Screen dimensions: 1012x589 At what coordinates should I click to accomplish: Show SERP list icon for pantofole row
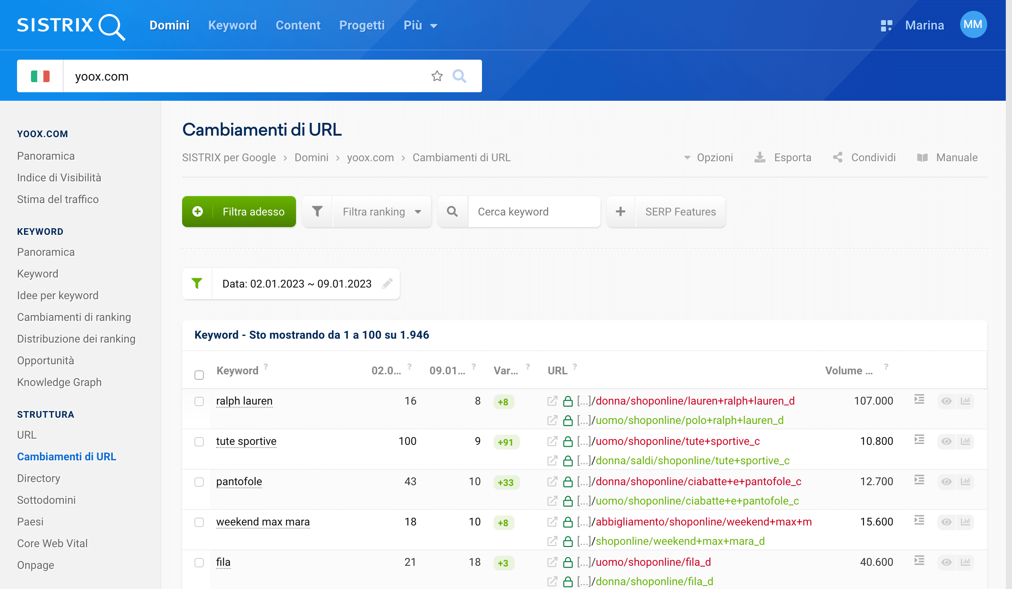[x=919, y=480]
